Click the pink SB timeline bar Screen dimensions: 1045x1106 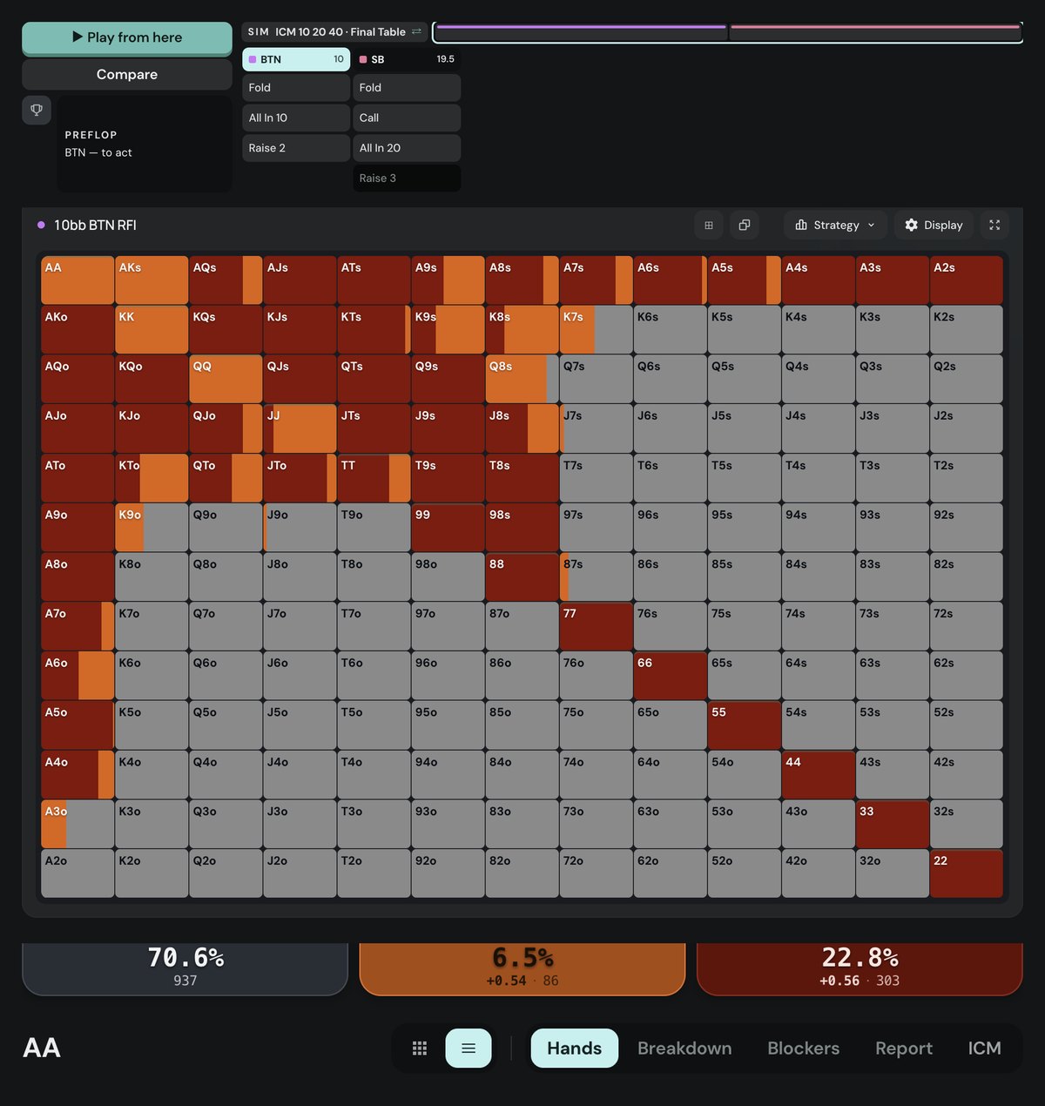click(875, 27)
